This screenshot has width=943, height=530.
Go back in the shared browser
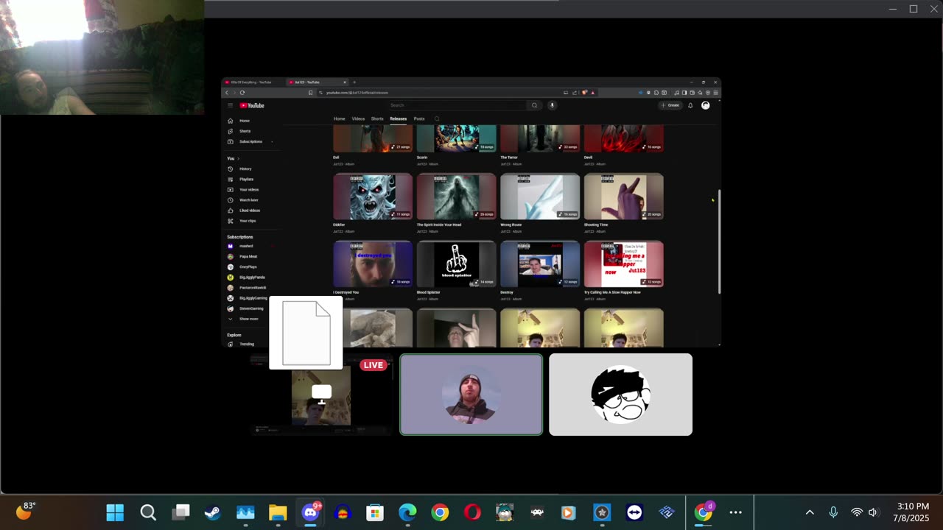pos(227,93)
